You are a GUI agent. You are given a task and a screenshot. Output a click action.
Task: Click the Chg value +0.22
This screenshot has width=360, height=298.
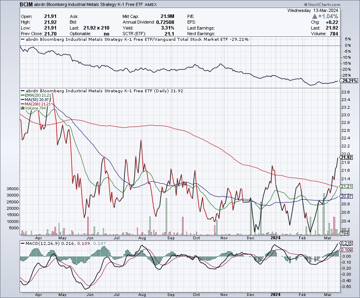point(332,22)
